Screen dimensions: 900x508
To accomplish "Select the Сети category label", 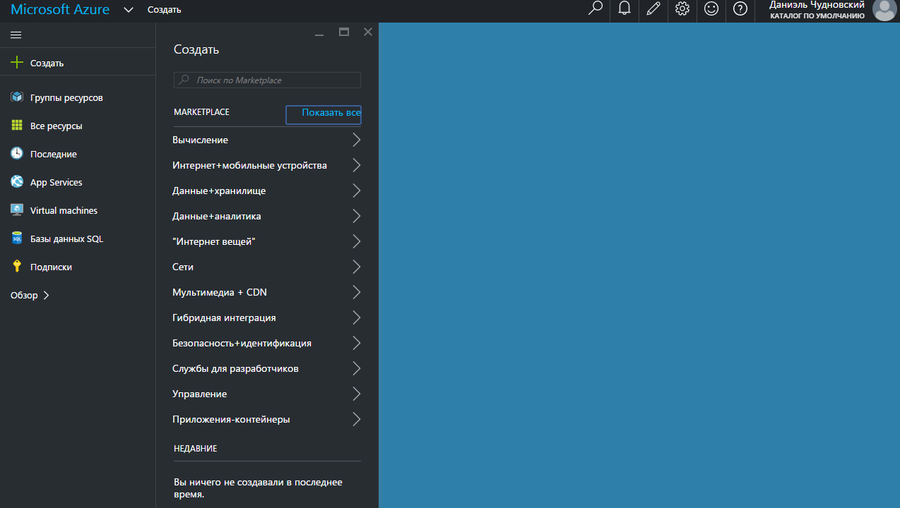I will [x=183, y=267].
